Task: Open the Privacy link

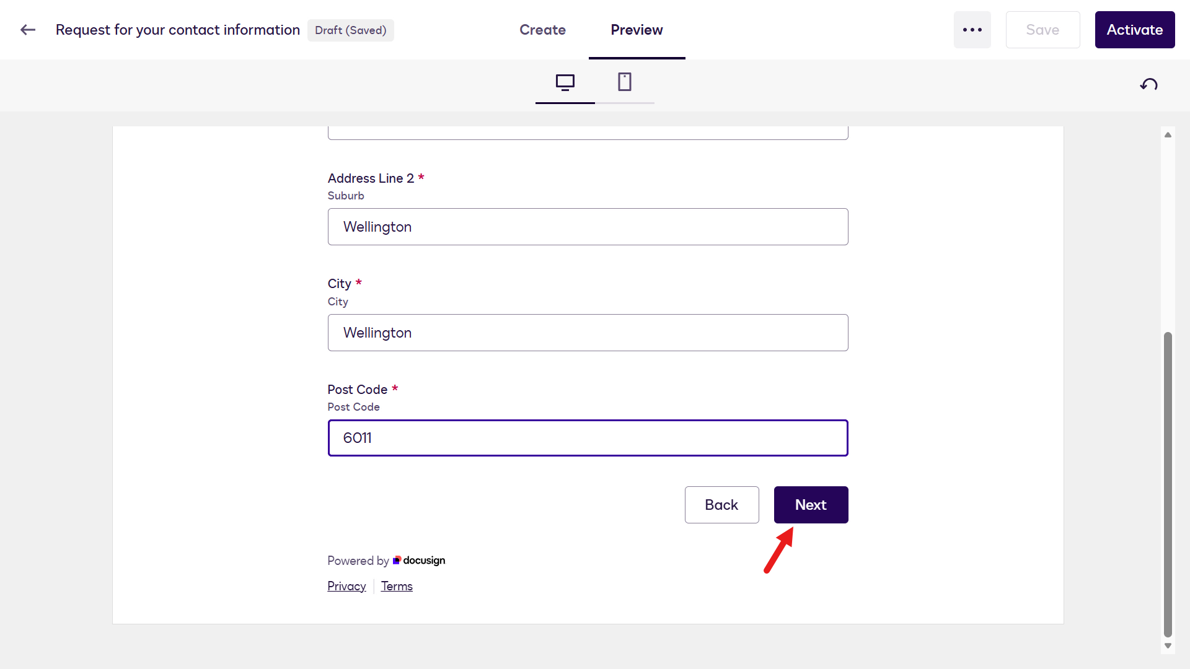Action: pyautogui.click(x=346, y=586)
